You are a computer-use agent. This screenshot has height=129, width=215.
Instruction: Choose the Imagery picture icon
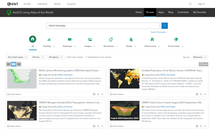click(90, 40)
